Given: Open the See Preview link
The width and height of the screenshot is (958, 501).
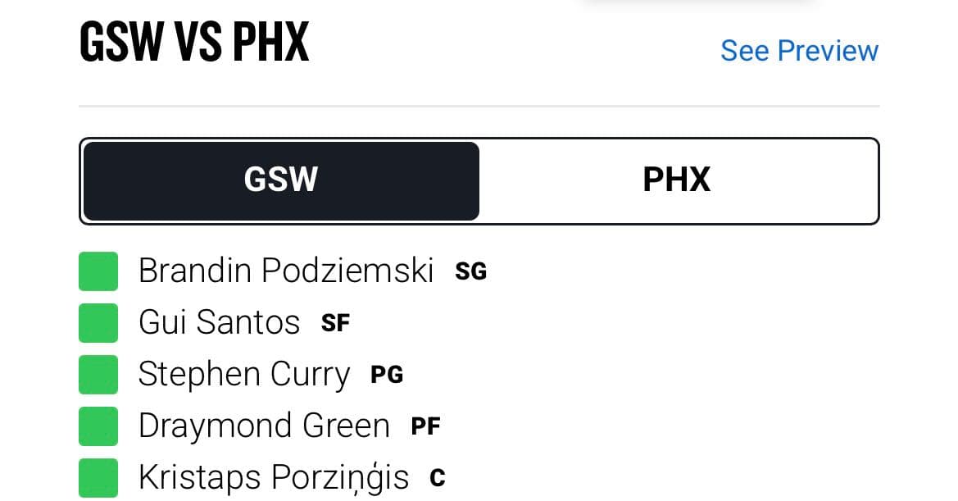Looking at the screenshot, I should pyautogui.click(x=799, y=51).
